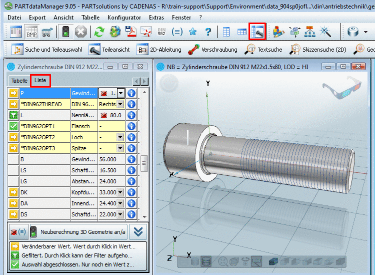Viewport: 375px width, 275px height.
Task: Click the red-highlighted part view icon
Action: tap(257, 32)
